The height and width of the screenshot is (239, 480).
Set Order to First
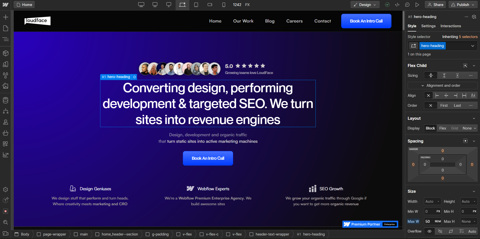point(444,105)
